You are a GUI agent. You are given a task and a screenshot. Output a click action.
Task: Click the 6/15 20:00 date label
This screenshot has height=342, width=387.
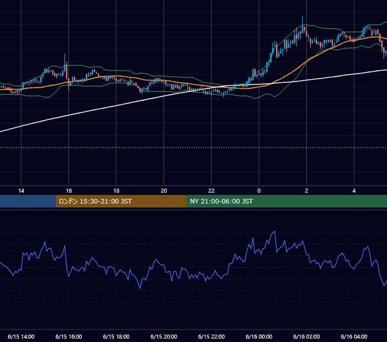(x=164, y=336)
